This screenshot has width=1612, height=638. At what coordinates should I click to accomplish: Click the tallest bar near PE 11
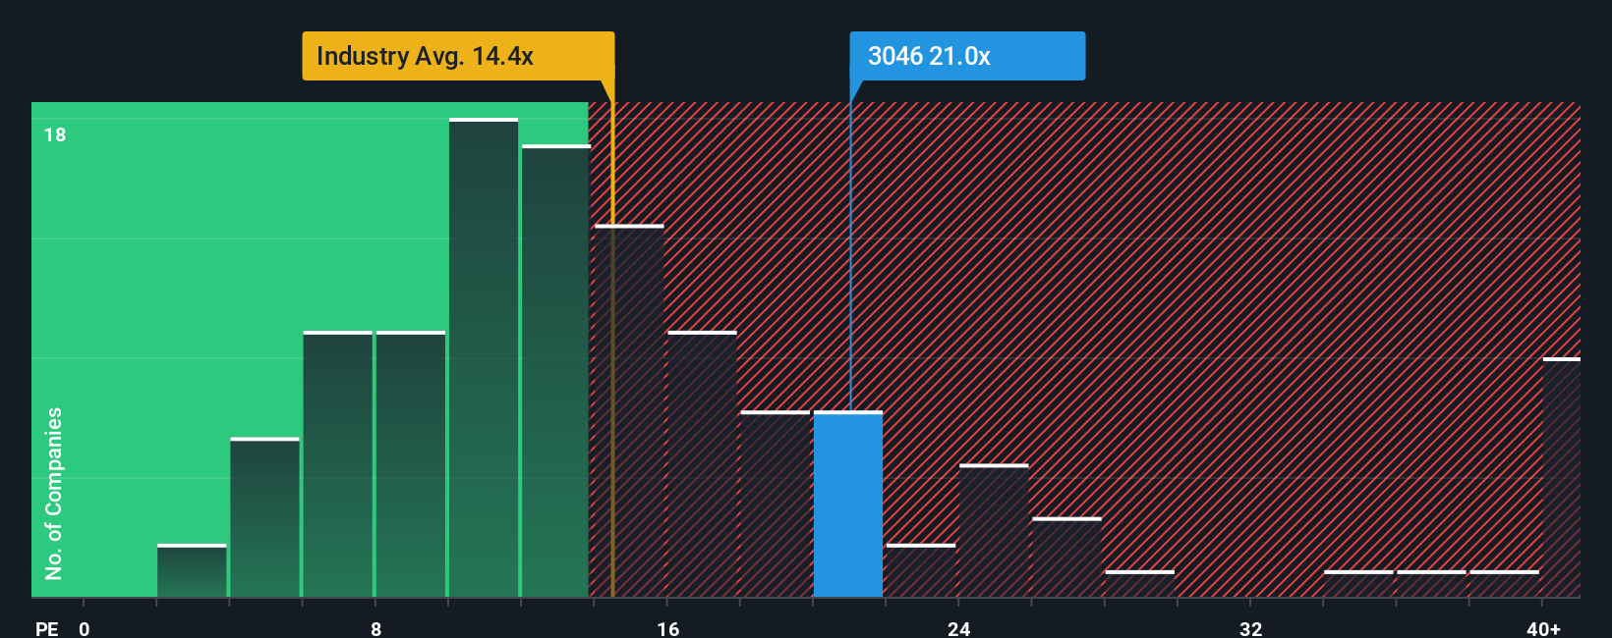click(x=484, y=357)
